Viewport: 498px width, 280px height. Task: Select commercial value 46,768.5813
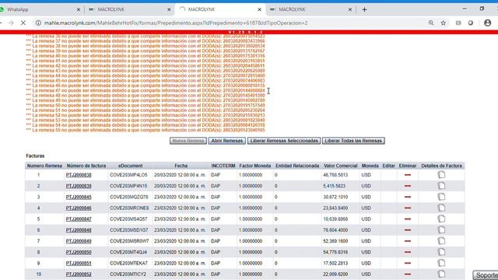[335, 175]
